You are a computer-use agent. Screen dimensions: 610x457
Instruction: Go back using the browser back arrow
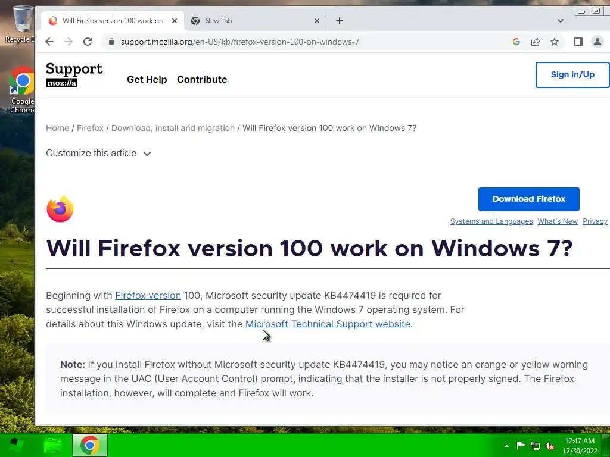coord(49,42)
